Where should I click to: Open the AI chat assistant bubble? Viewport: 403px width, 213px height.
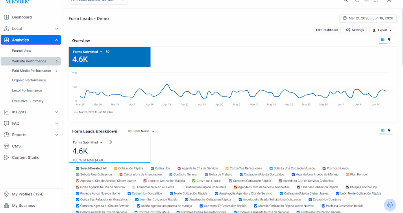pyautogui.click(x=390, y=204)
